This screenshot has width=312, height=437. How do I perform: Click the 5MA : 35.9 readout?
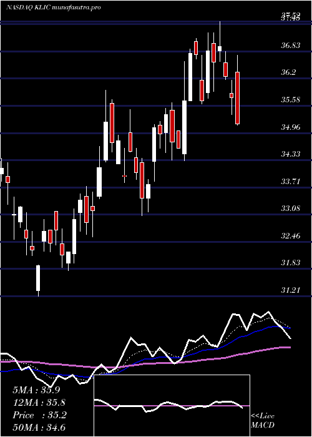[x=36, y=390]
